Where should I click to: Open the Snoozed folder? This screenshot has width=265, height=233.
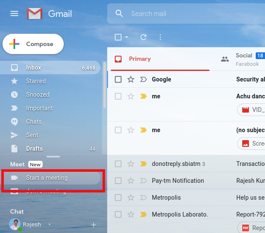click(x=50, y=95)
